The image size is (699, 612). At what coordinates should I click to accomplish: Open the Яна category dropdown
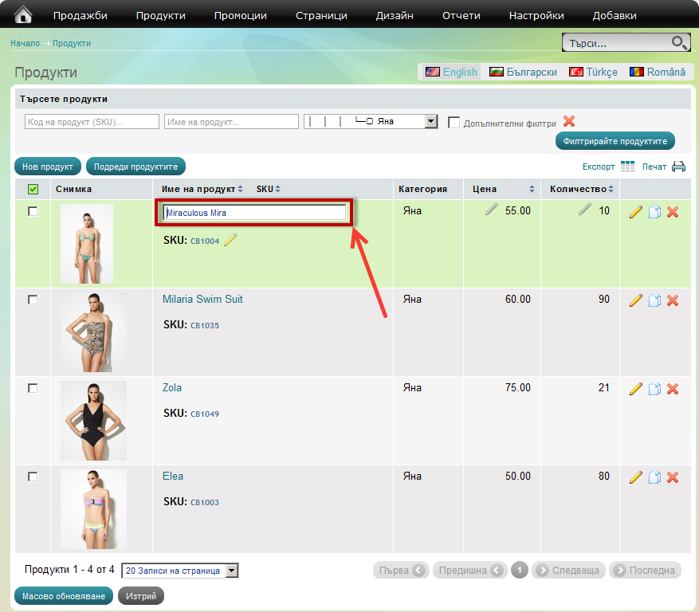431,122
